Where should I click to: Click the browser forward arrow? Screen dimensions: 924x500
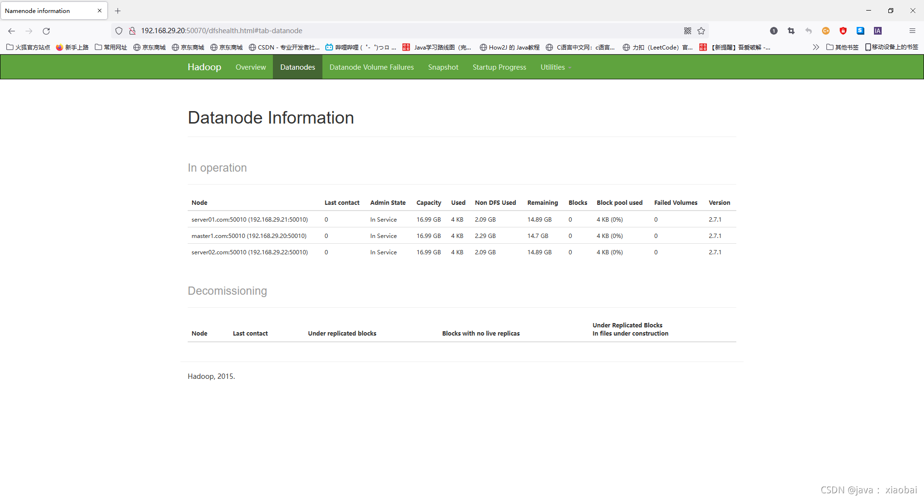point(29,31)
